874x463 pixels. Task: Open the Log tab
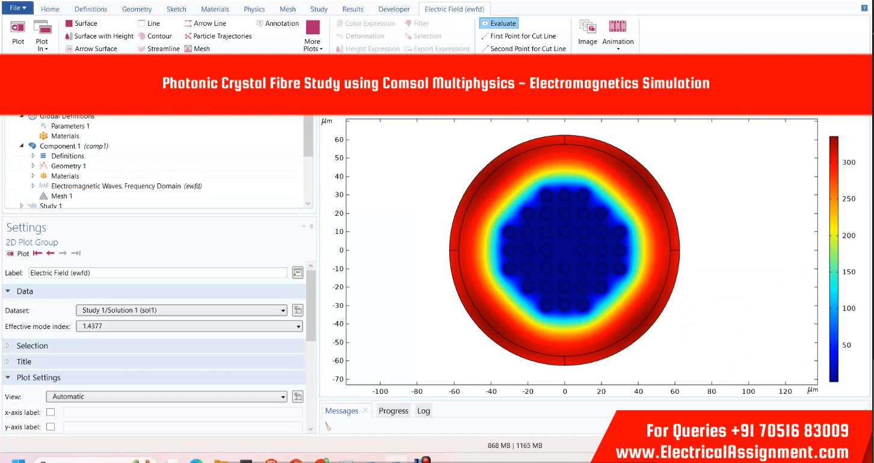tap(423, 411)
